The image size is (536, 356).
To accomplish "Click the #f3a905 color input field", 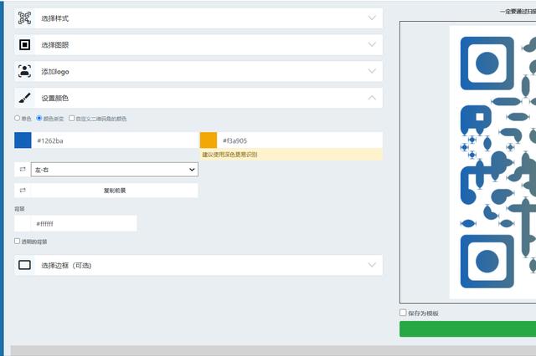I will pyautogui.click(x=300, y=140).
